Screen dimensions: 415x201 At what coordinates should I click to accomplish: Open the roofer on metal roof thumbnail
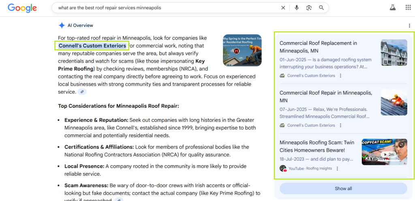pyautogui.click(x=394, y=102)
